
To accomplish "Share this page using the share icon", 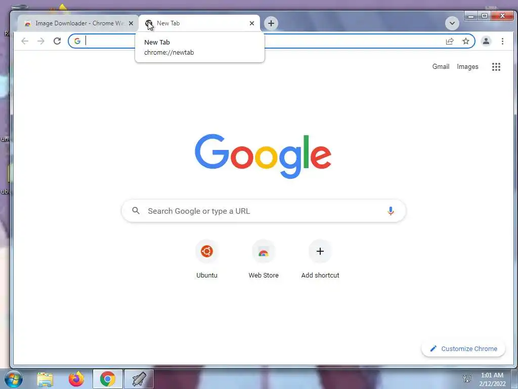I will pyautogui.click(x=450, y=41).
